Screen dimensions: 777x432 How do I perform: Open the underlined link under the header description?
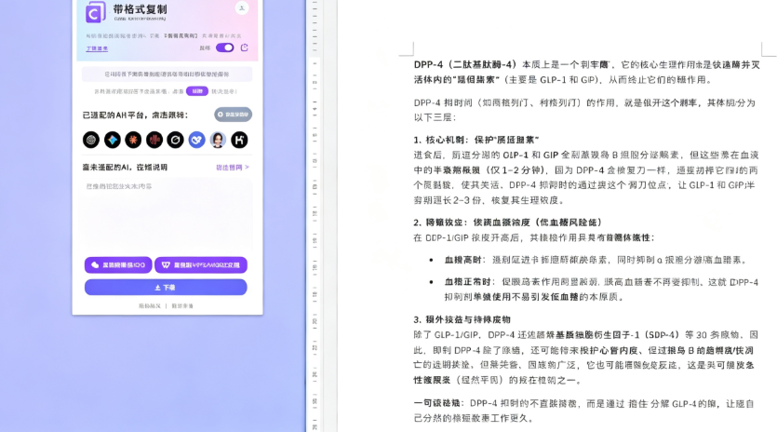(97, 48)
